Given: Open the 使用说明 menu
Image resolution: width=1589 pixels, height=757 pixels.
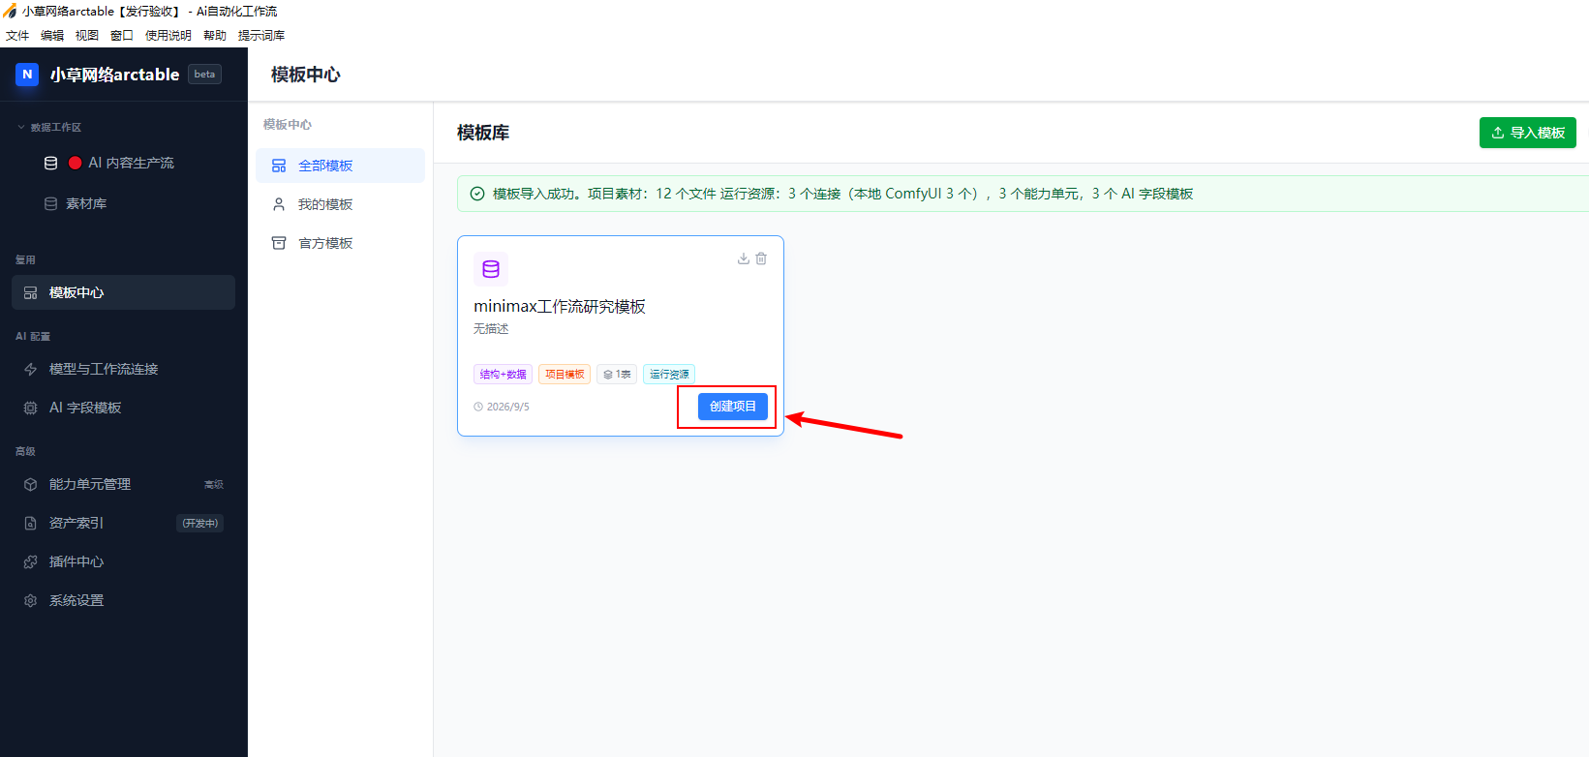Looking at the screenshot, I should 168,36.
